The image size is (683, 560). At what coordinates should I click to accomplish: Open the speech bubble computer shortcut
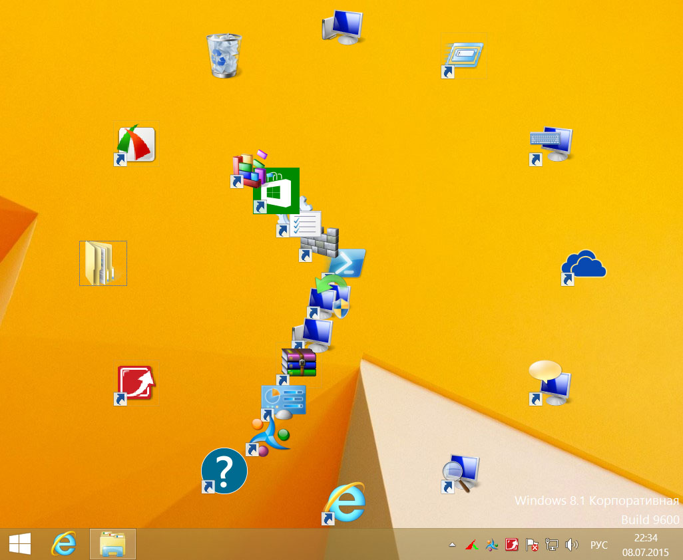[x=550, y=383]
